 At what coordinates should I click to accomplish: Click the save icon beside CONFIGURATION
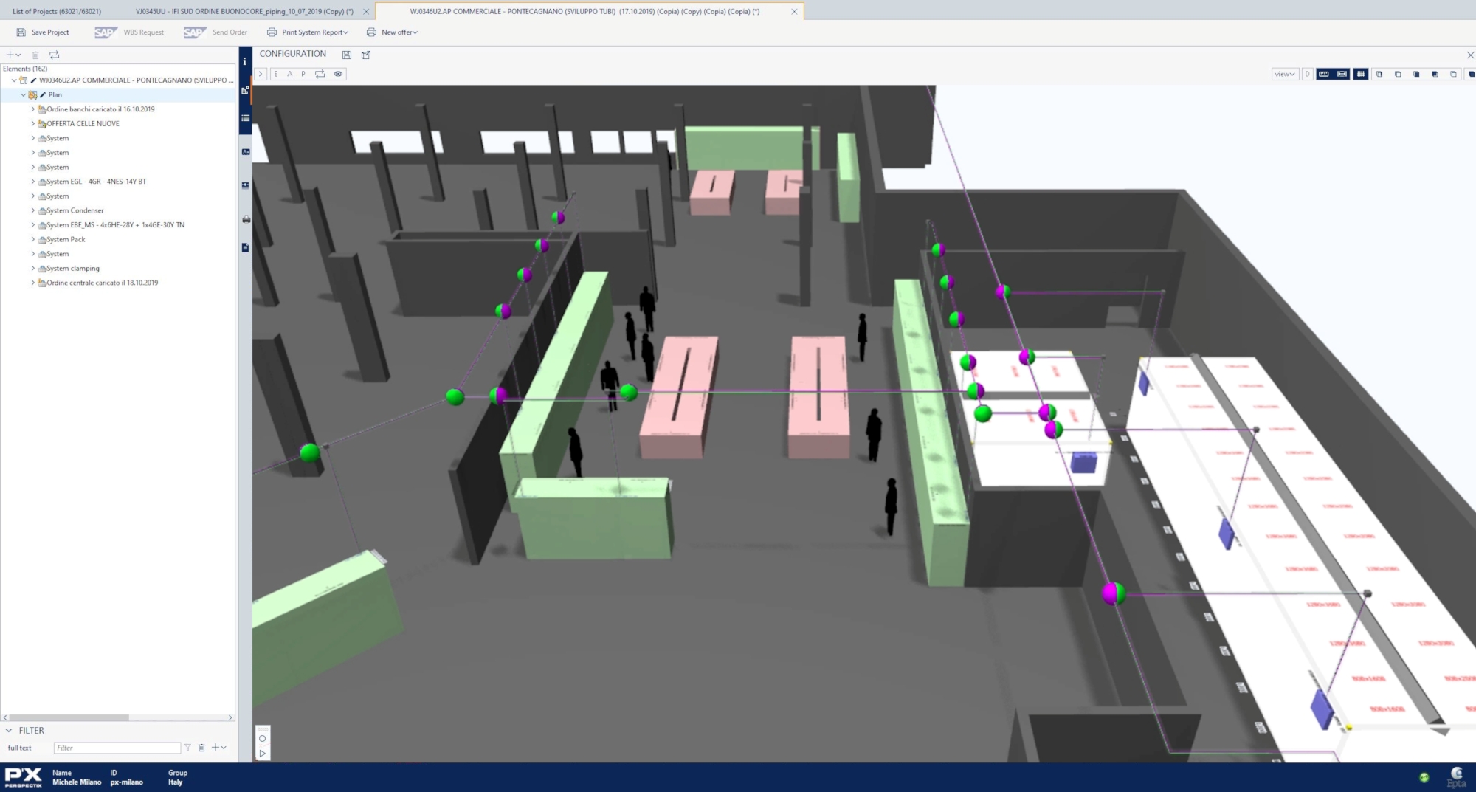[346, 55]
